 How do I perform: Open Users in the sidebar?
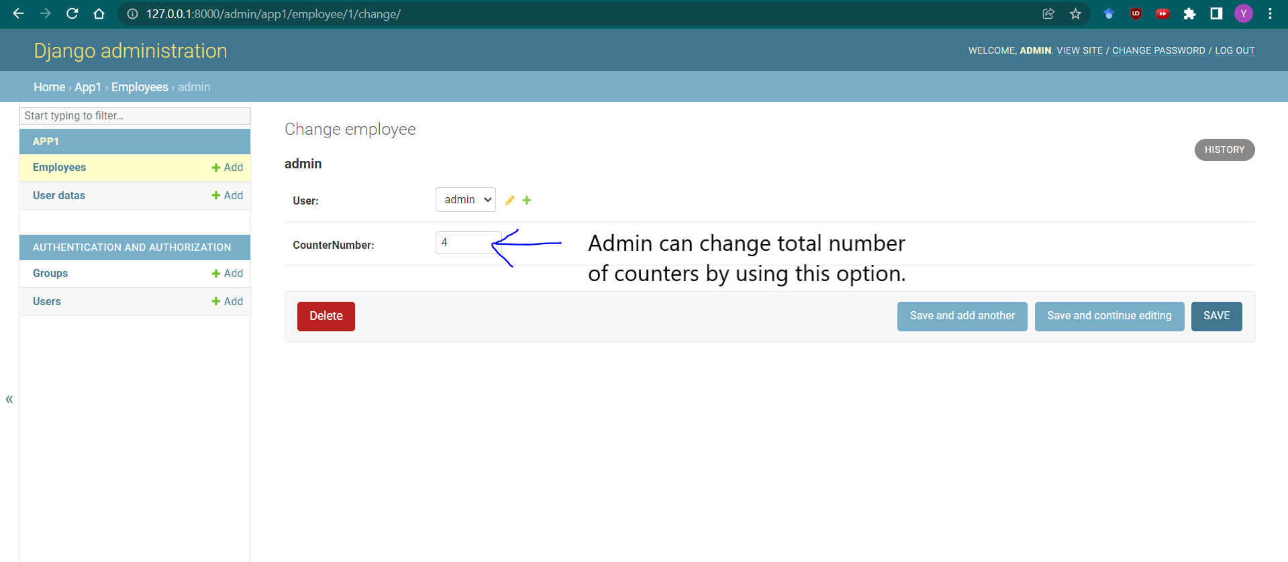click(x=47, y=301)
